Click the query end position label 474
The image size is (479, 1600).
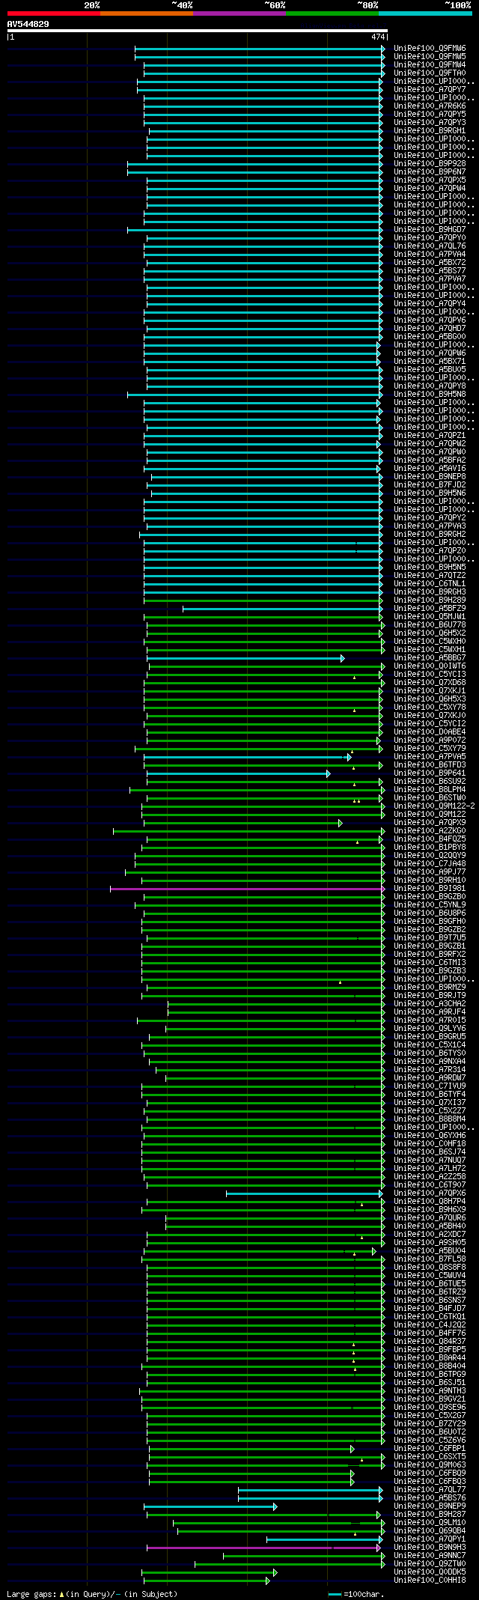tap(378, 37)
